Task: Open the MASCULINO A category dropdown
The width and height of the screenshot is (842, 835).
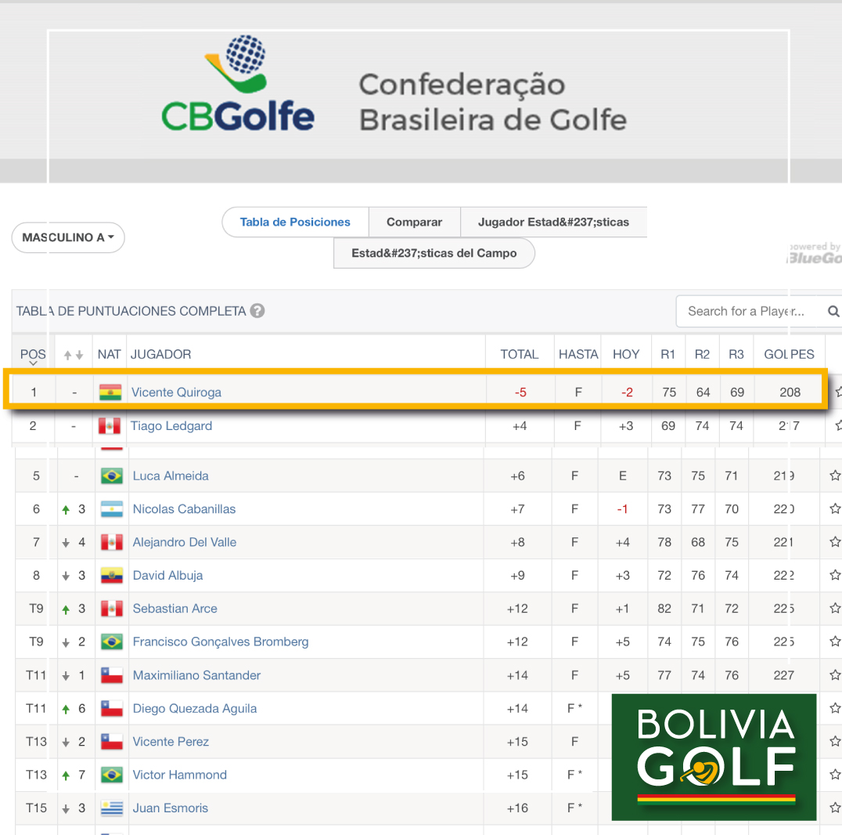Action: pos(68,237)
